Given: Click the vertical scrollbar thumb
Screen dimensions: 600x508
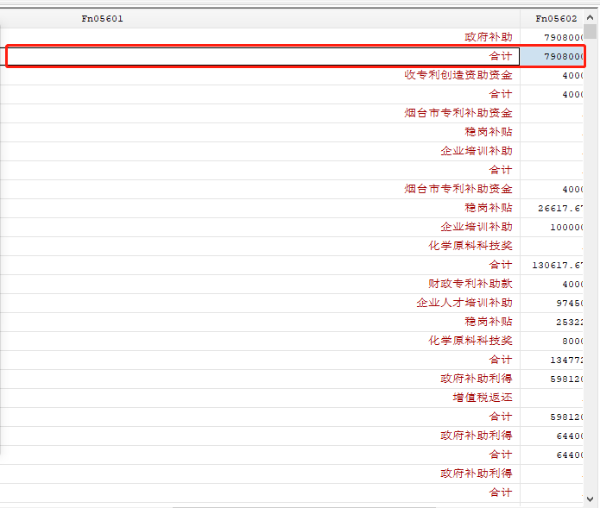Looking at the screenshot, I should coord(590,31).
